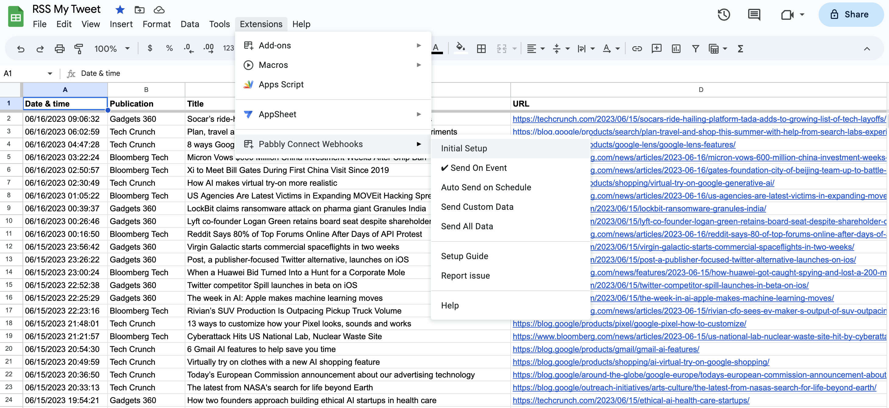
Task: Click the Move to folder icon
Action: tap(139, 10)
